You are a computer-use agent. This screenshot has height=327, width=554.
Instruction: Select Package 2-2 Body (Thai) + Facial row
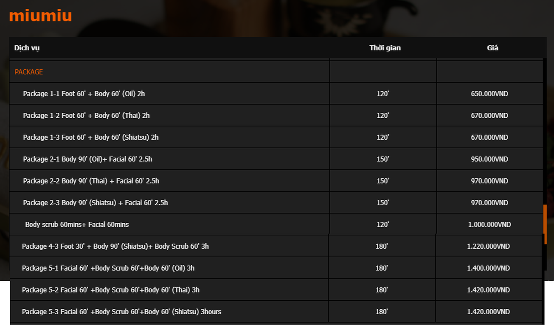pyautogui.click(x=276, y=181)
